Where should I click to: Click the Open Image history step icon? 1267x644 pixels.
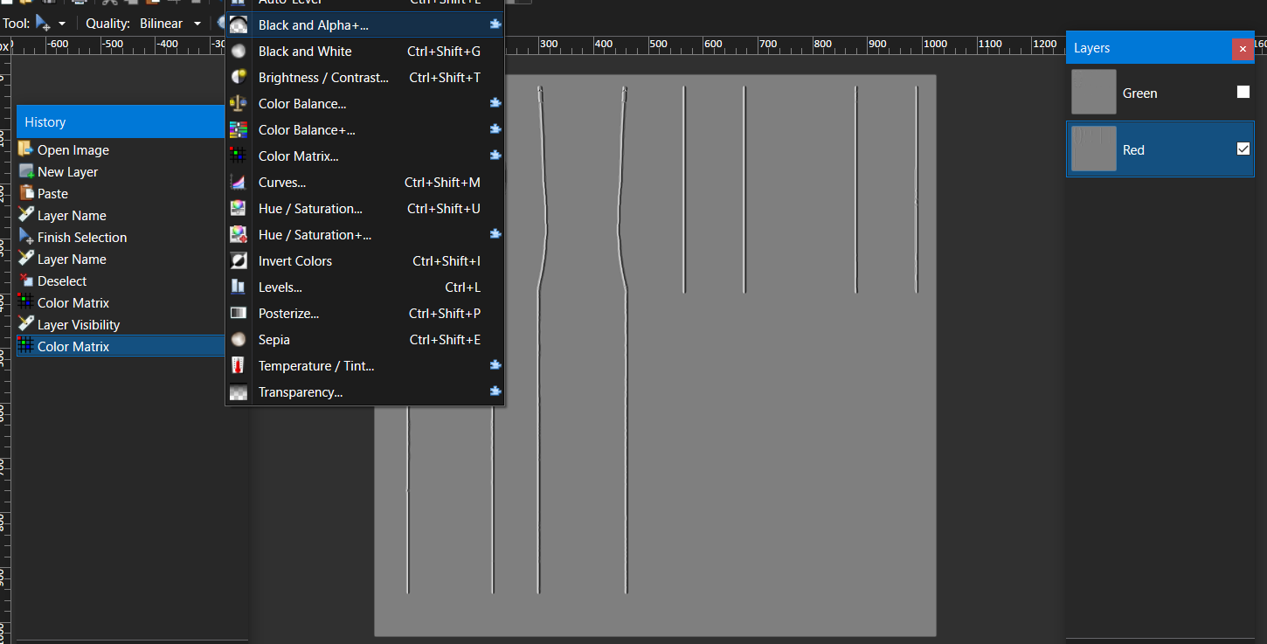26,149
